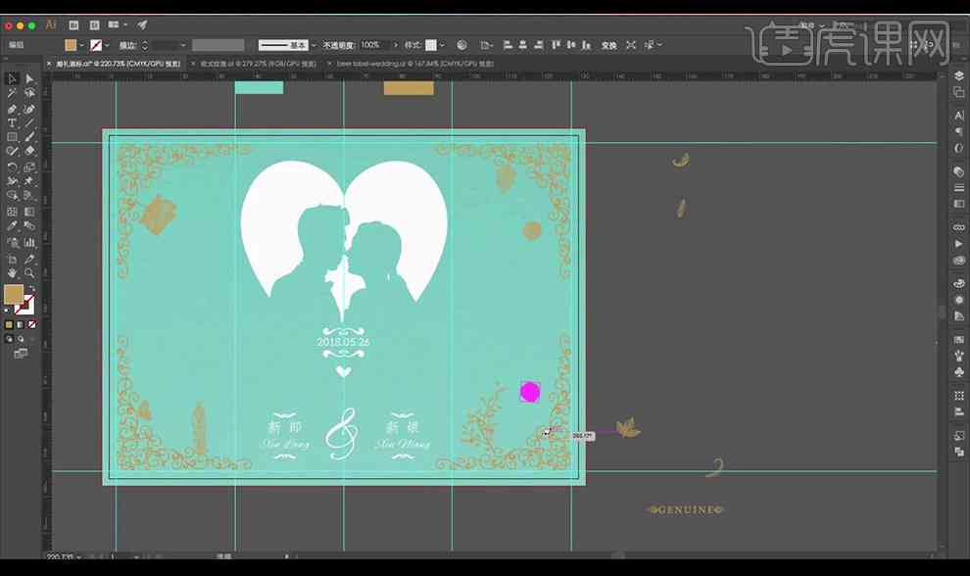
Task: Click horizontal align left icon
Action: 508,45
